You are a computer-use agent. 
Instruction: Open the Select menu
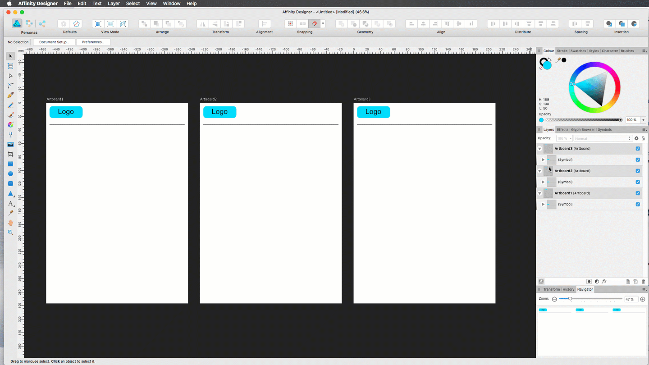pos(133,3)
